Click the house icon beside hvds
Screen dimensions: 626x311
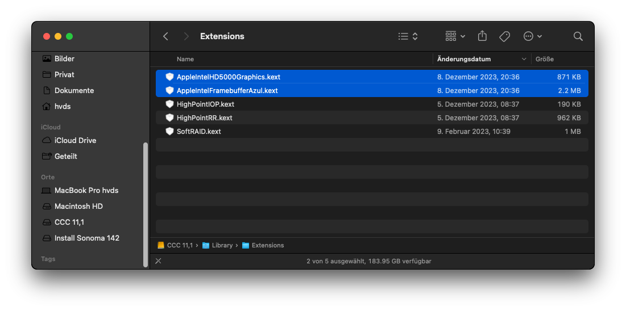tap(47, 107)
